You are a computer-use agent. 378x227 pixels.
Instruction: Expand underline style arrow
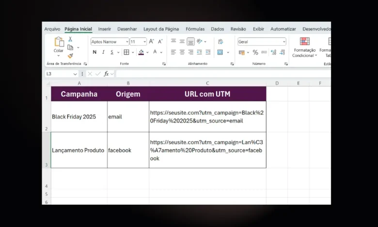(x=118, y=52)
